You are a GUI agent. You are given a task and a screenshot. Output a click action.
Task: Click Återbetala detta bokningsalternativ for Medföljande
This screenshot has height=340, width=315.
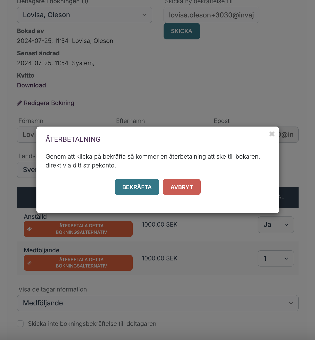(x=78, y=263)
